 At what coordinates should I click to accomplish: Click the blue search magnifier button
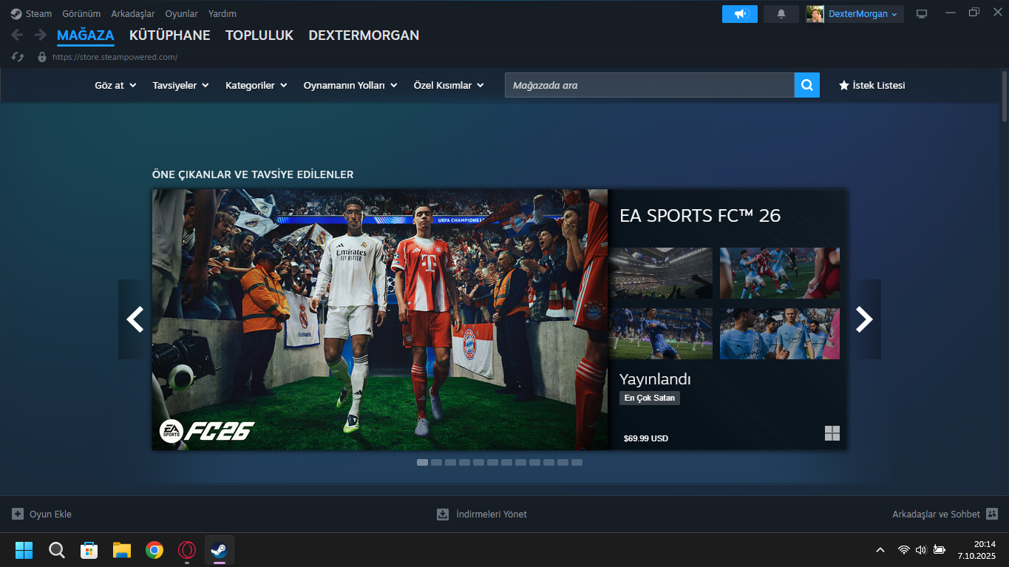click(x=807, y=85)
